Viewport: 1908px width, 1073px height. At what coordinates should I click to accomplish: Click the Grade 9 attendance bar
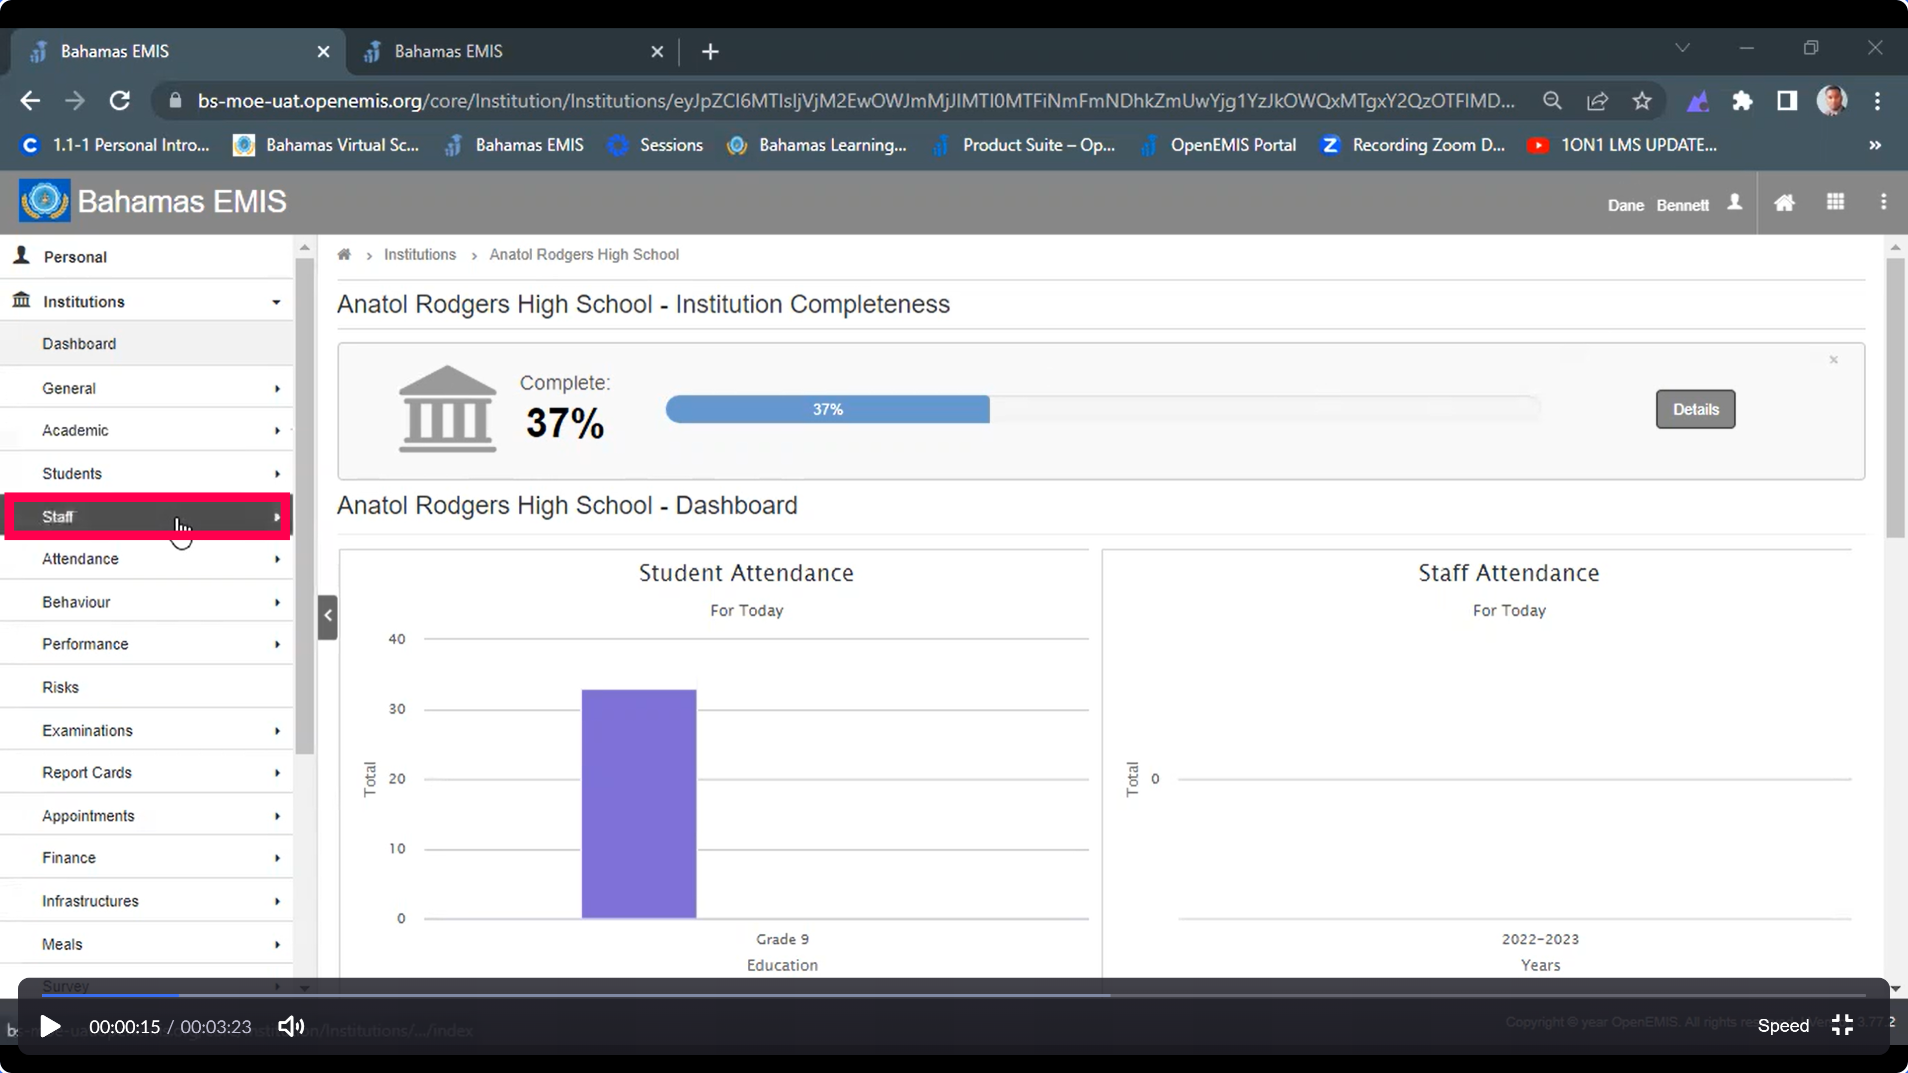click(x=638, y=804)
